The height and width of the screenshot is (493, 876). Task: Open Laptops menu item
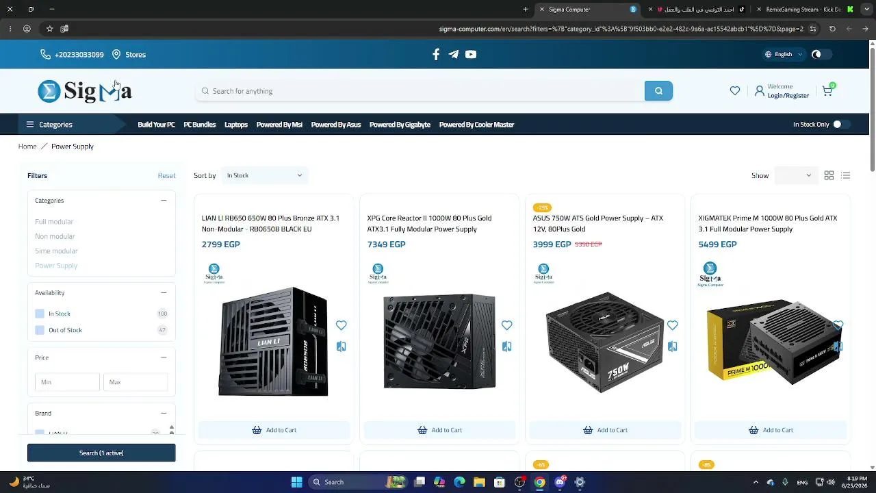point(236,125)
